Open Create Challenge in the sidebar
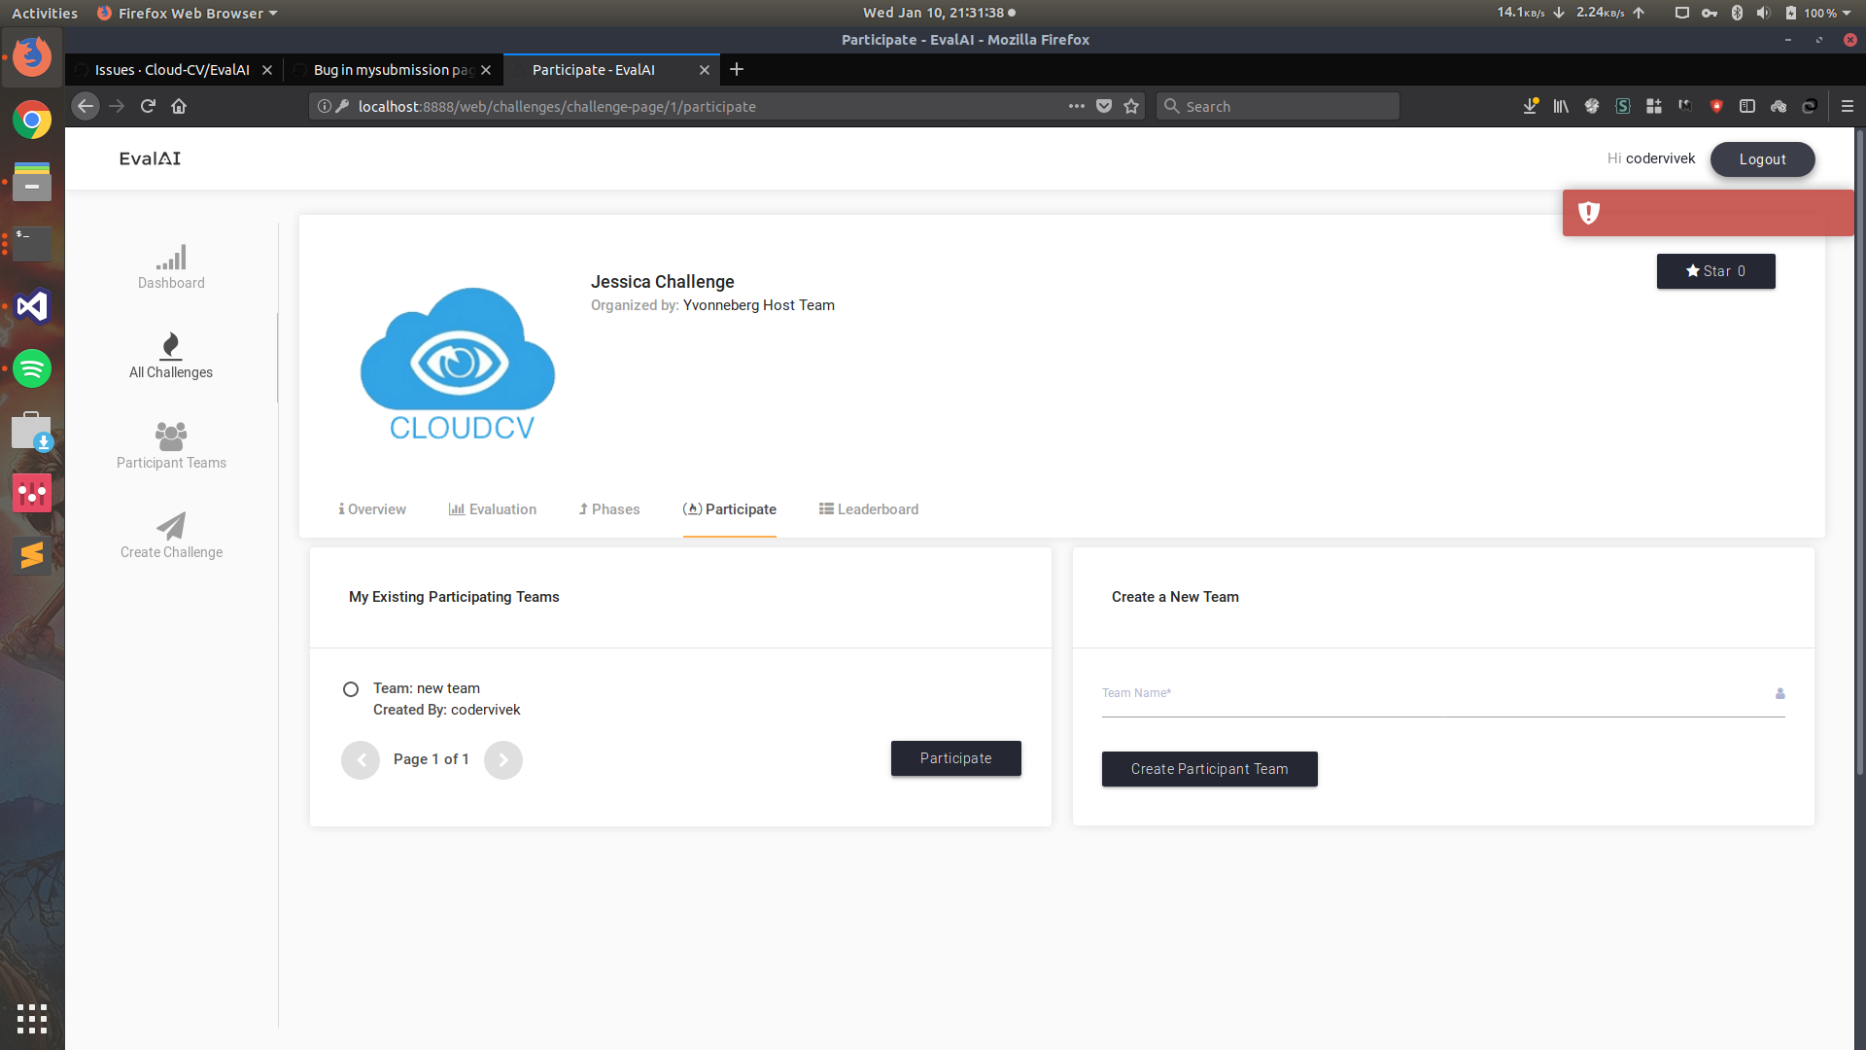 [171, 536]
